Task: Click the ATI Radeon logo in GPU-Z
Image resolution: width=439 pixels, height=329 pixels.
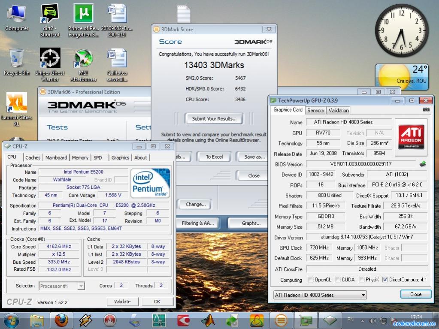Action: click(x=411, y=137)
